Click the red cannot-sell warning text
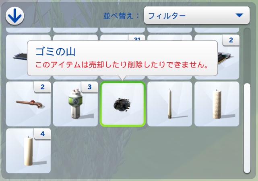 point(122,65)
